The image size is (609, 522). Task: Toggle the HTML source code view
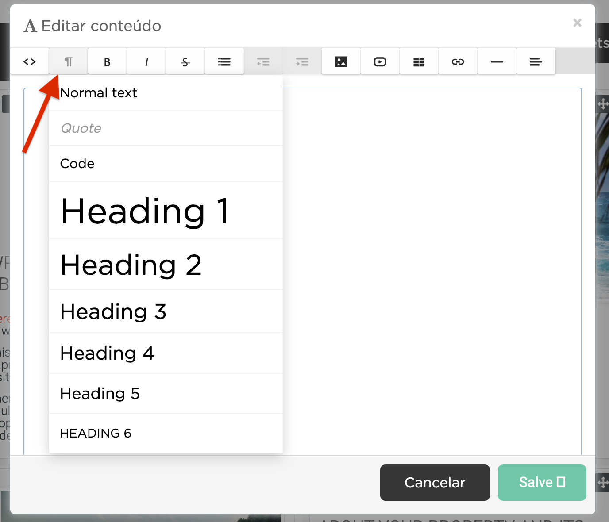pos(30,61)
